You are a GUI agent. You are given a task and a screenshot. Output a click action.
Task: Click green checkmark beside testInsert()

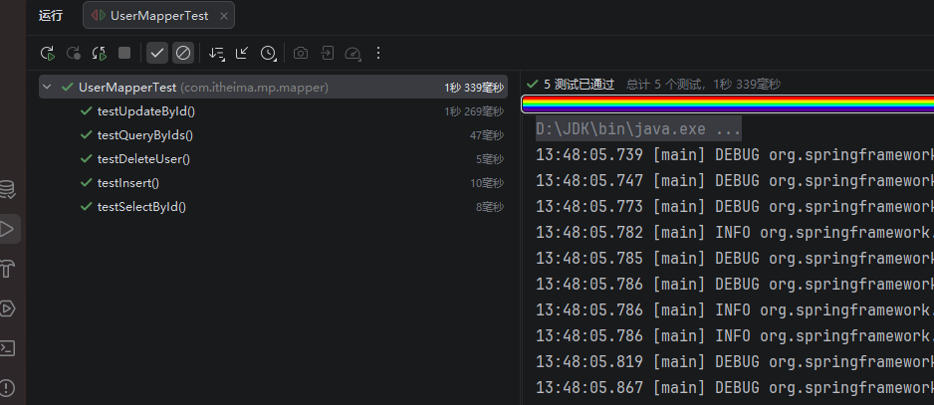87,182
